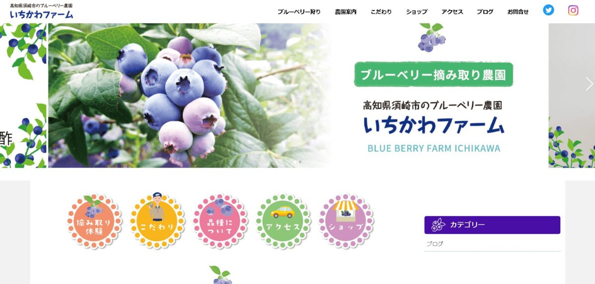The image size is (595, 284).
Task: Visit the ブログ navigation link
Action: (x=485, y=11)
